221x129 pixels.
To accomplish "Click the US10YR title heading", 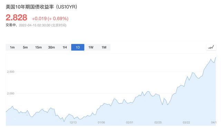I will click(41, 7).
